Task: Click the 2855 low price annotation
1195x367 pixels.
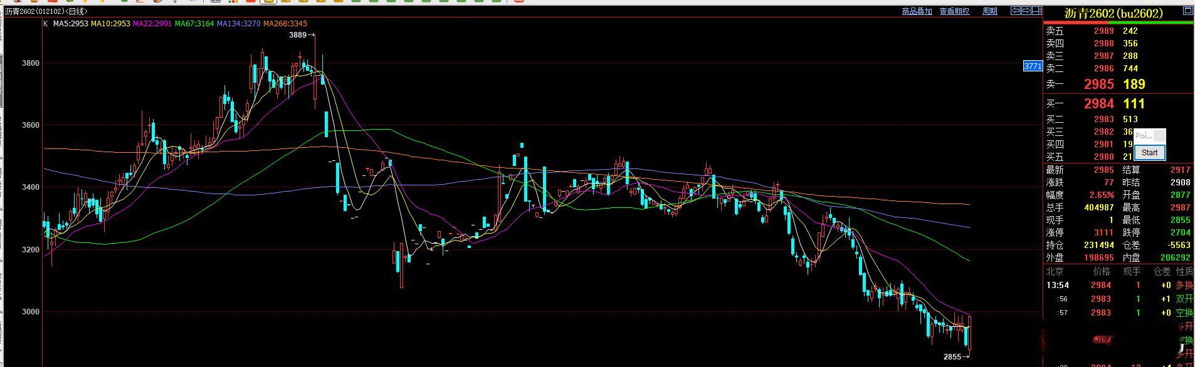Action: 952,357
